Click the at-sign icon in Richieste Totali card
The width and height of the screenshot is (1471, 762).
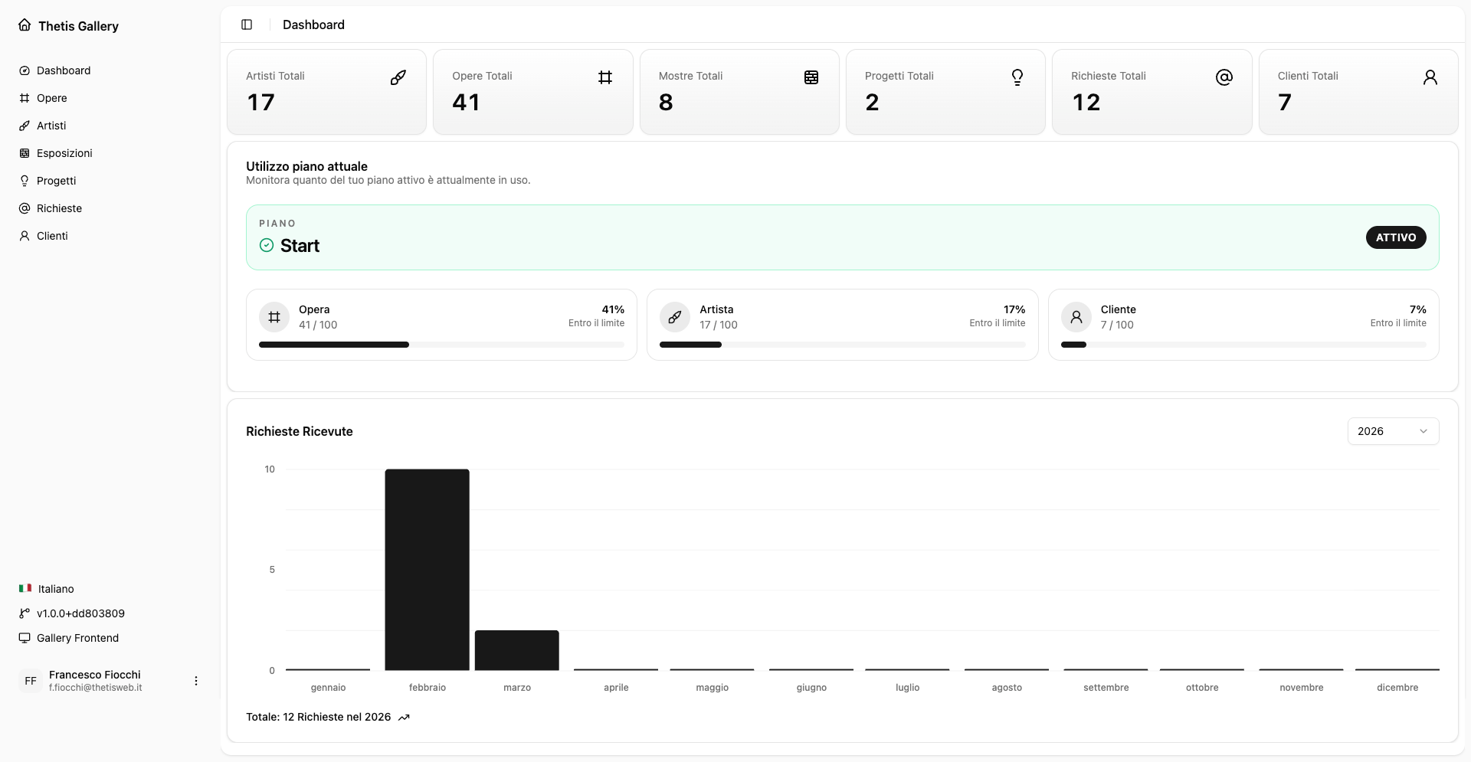point(1224,77)
